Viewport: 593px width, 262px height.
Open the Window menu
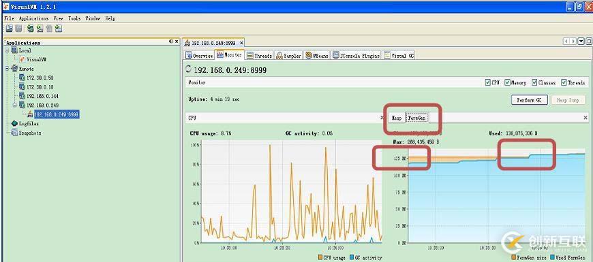pyautogui.click(x=93, y=18)
